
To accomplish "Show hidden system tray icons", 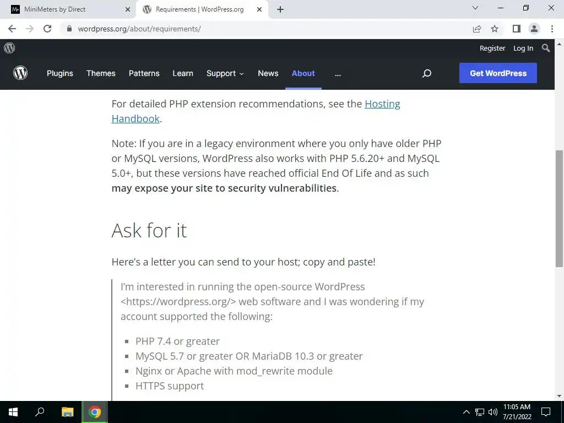I will tap(466, 412).
